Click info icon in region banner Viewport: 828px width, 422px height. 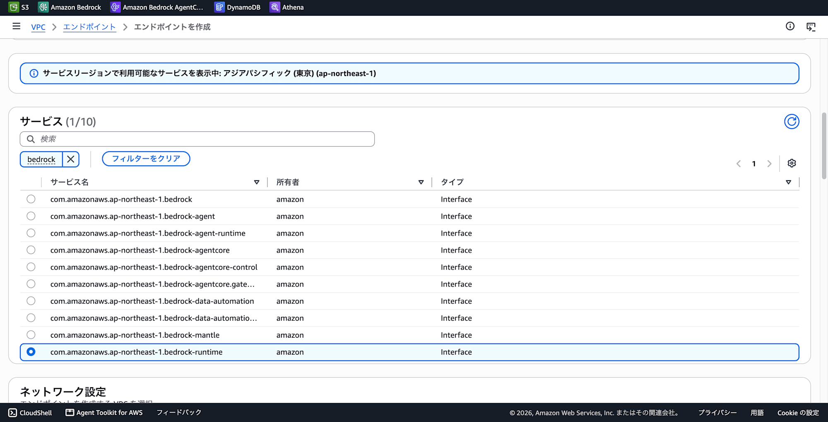(34, 73)
